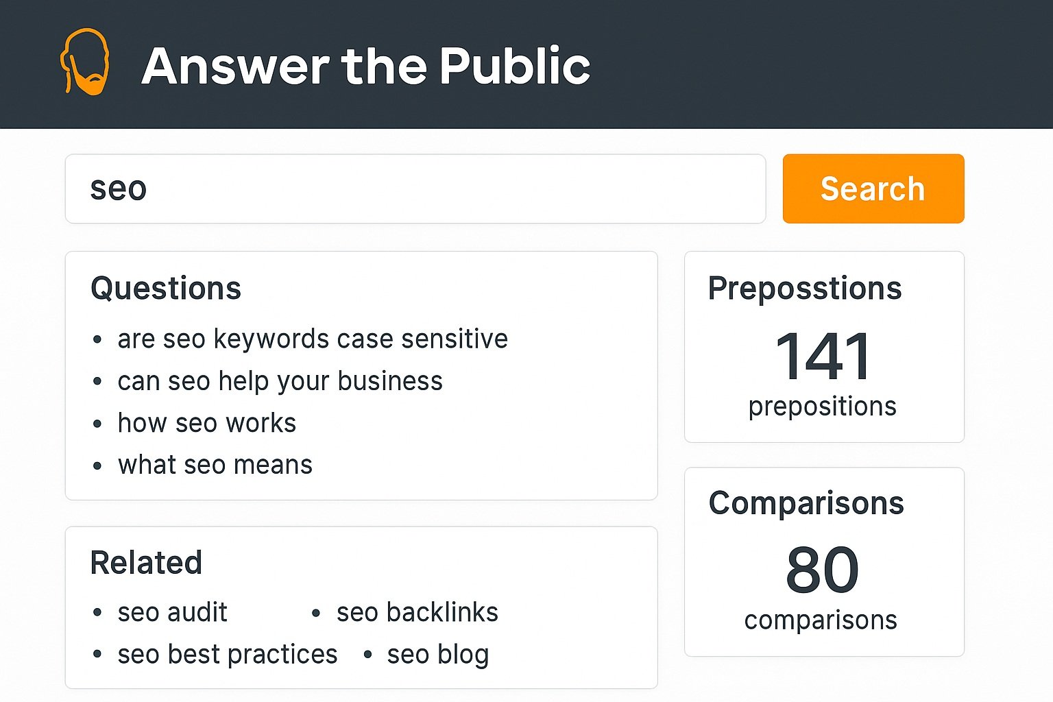
Task: Click the "seo blog" related term
Action: pos(437,655)
